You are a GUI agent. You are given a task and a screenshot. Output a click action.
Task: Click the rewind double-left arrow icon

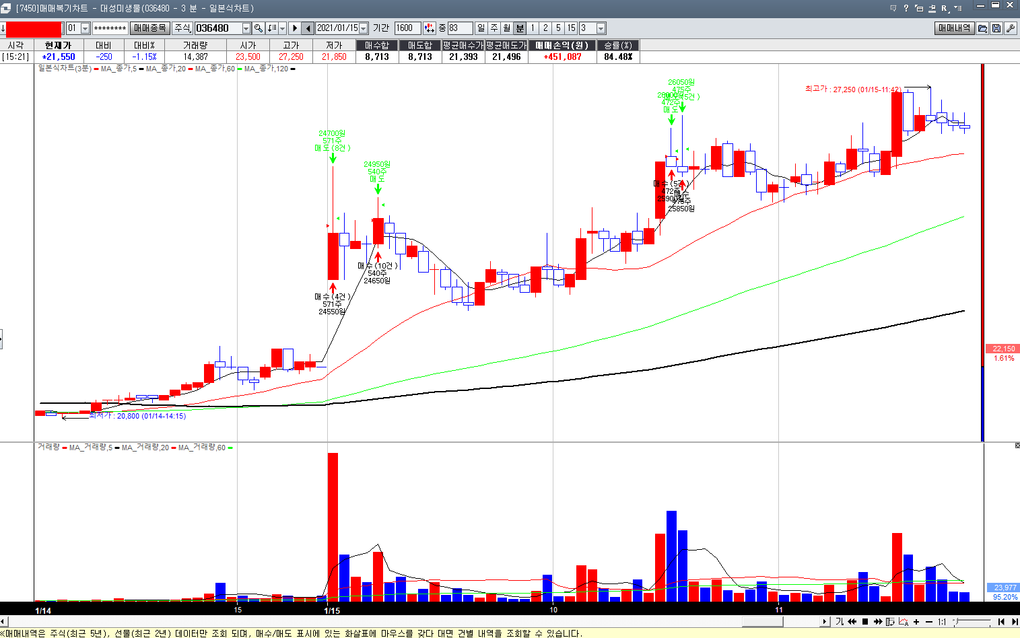[852, 622]
